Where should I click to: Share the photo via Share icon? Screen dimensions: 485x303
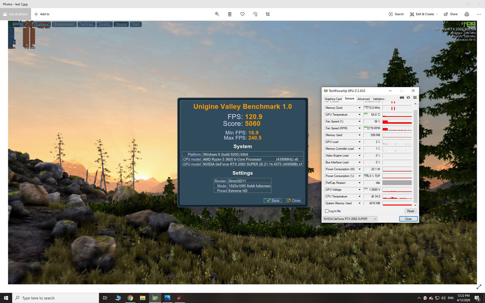(x=451, y=14)
